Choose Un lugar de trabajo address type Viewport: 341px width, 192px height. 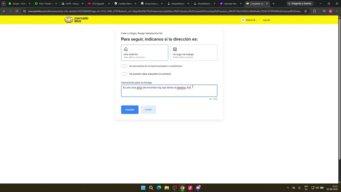pos(194,53)
